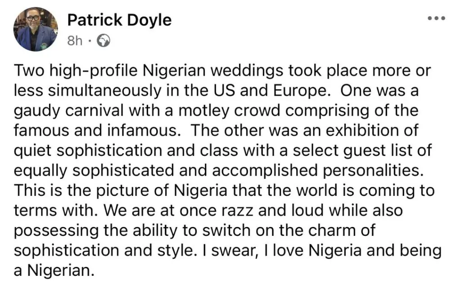Visit the Patrick Doyle profile name link

(x=119, y=20)
